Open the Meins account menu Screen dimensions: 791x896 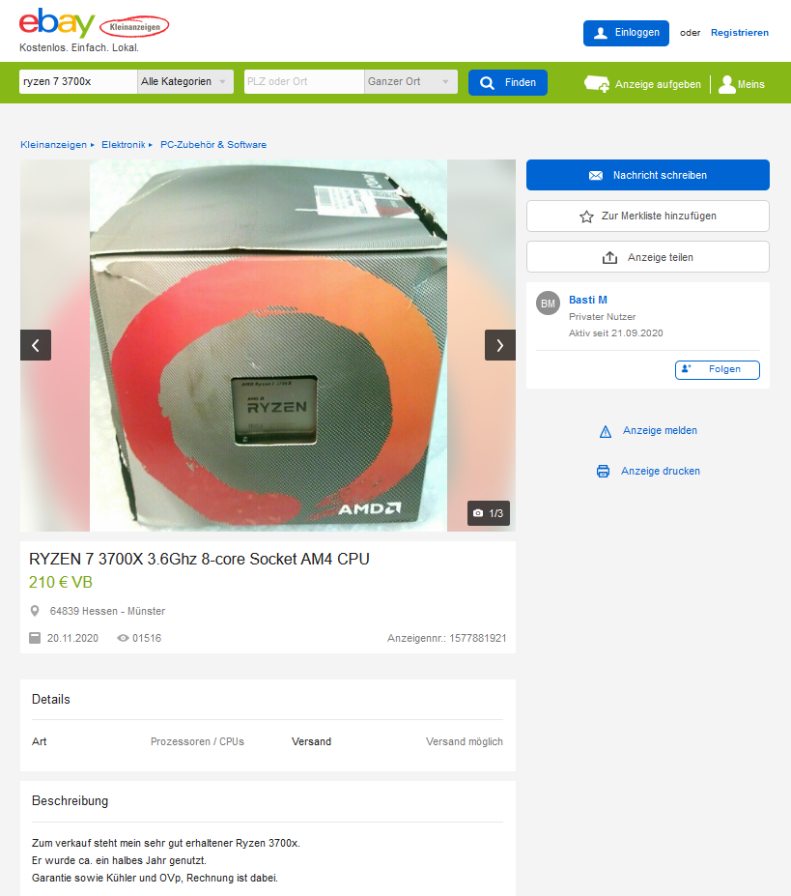click(x=742, y=84)
